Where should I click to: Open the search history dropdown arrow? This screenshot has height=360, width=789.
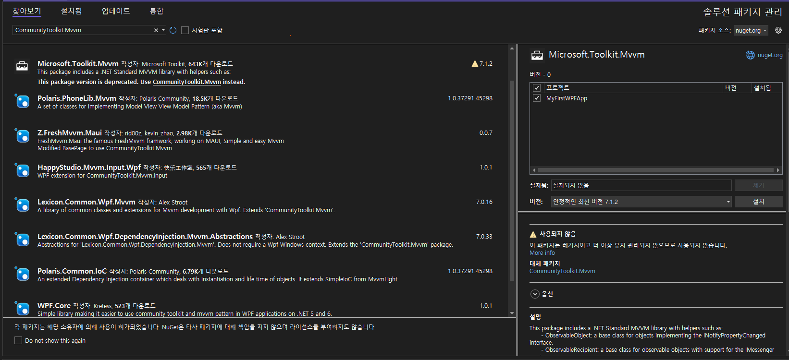(x=163, y=30)
